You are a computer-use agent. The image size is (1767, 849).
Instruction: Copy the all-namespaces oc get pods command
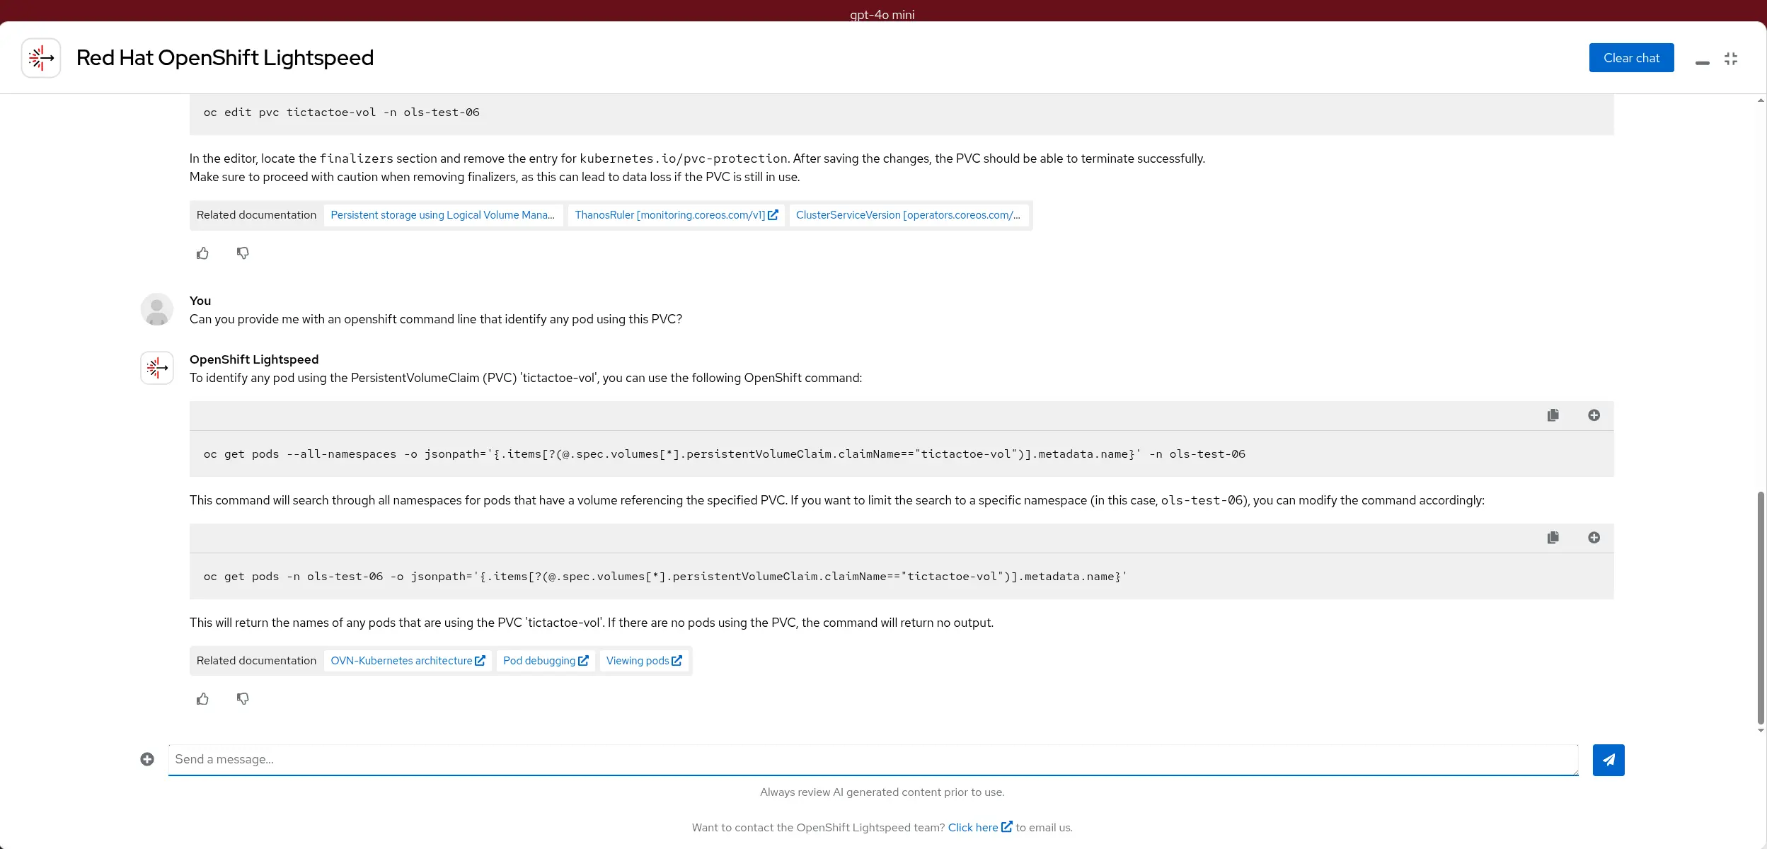(1553, 415)
